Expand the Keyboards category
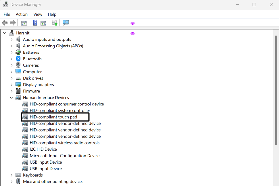The width and height of the screenshot is (279, 186). (11, 175)
